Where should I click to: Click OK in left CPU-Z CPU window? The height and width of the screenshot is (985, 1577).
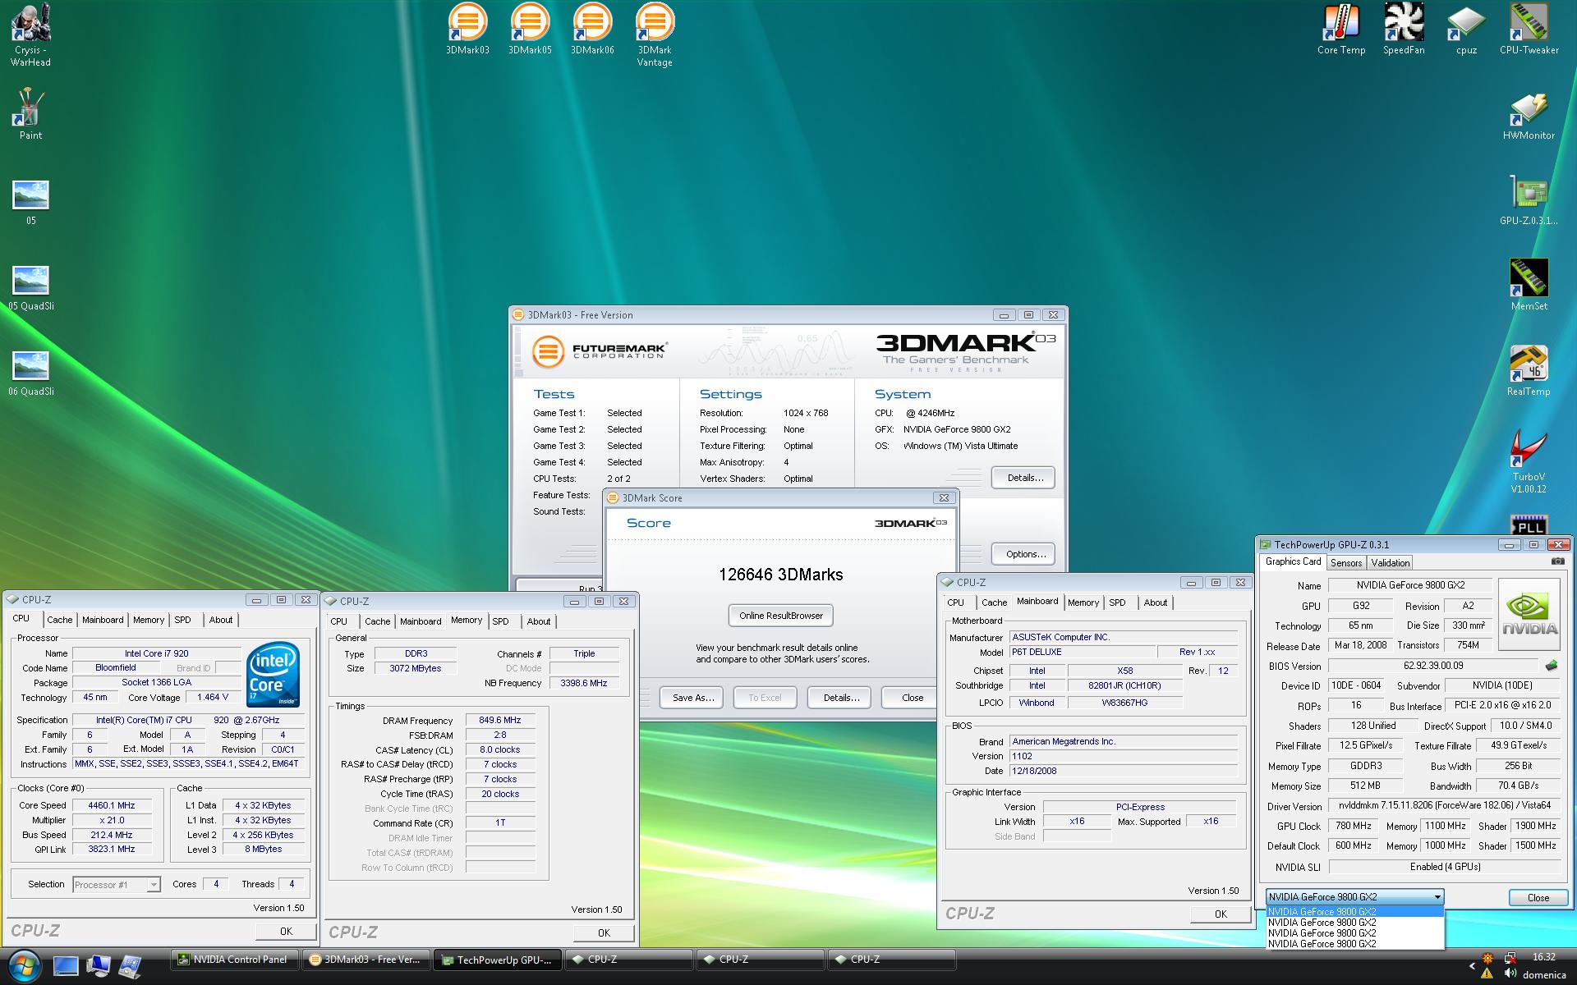click(x=285, y=931)
